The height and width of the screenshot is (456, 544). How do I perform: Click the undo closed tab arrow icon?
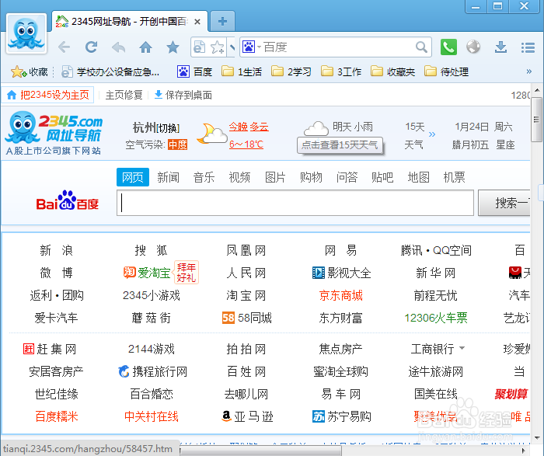point(118,47)
